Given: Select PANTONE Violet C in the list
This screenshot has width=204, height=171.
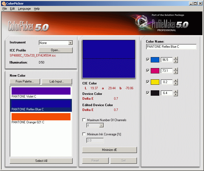Looking at the screenshot, I should 41,93.
